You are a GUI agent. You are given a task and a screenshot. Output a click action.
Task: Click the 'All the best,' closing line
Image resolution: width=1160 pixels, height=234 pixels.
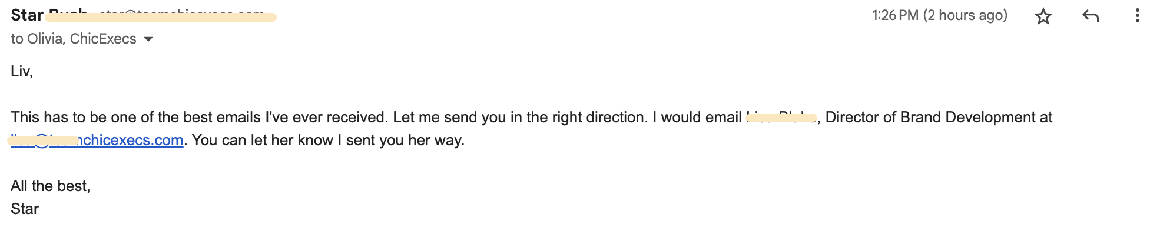point(51,186)
